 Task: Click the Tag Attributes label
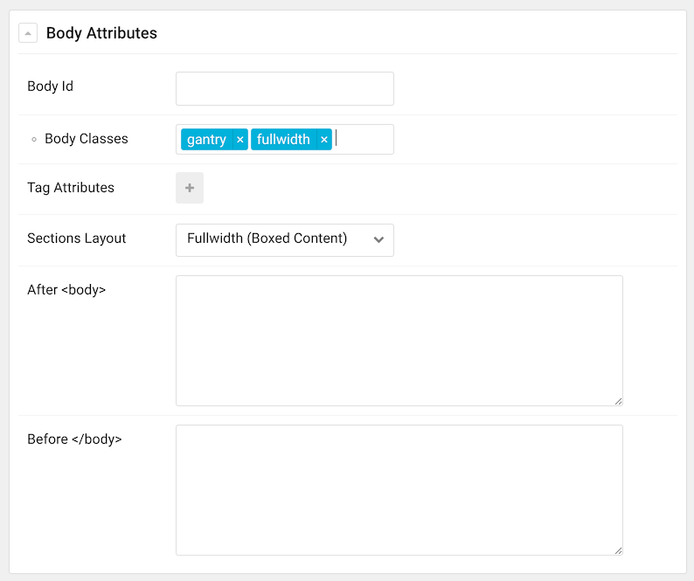point(71,188)
